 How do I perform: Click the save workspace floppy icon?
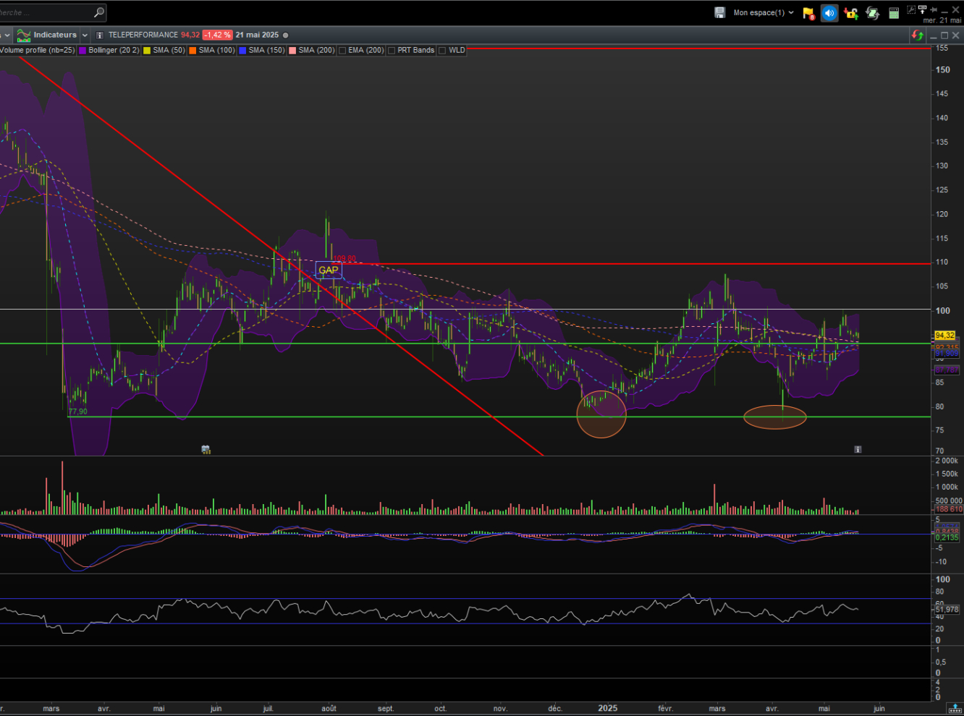point(719,12)
